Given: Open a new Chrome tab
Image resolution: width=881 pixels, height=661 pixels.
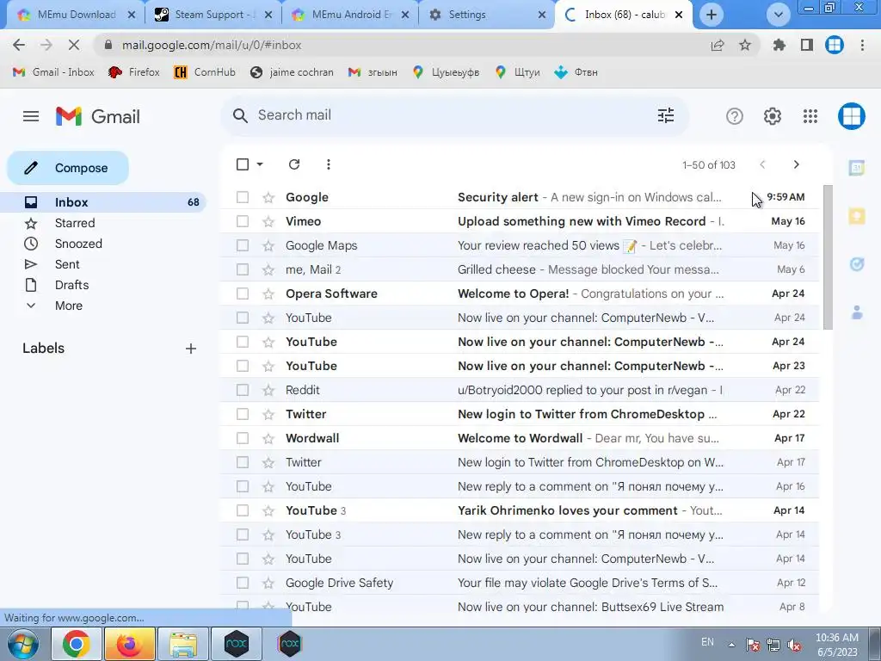Looking at the screenshot, I should coord(712,15).
